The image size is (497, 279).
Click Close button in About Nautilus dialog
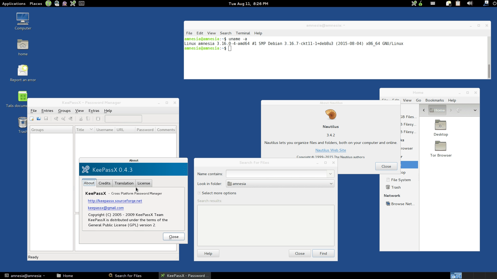[386, 166]
